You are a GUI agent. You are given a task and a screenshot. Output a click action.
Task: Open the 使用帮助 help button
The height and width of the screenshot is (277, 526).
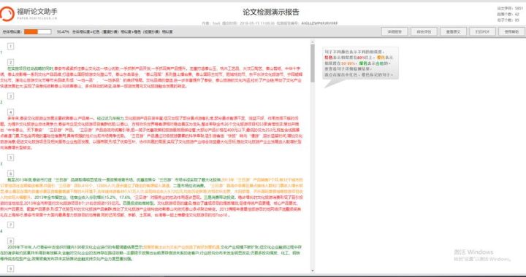coord(511,32)
